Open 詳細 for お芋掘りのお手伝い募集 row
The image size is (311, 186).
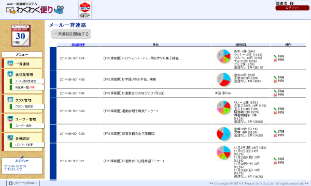pyautogui.click(x=279, y=78)
